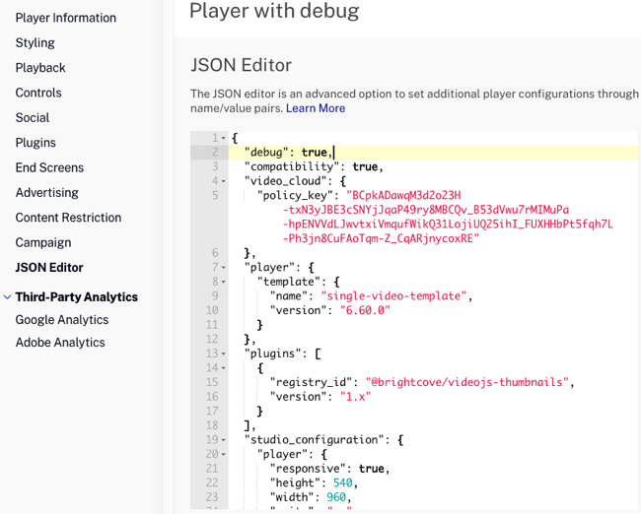Image resolution: width=641 pixels, height=514 pixels.
Task: Open the Learn More link
Action: tap(316, 108)
